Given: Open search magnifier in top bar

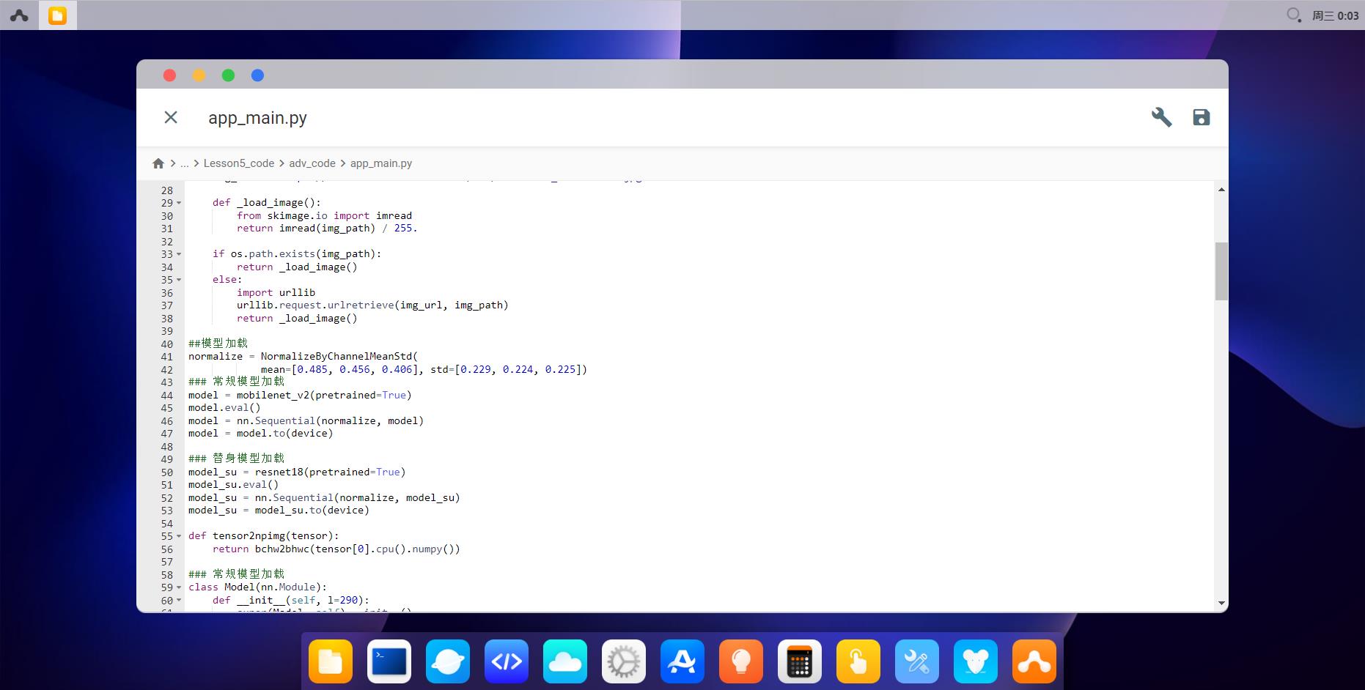Looking at the screenshot, I should tap(1294, 15).
